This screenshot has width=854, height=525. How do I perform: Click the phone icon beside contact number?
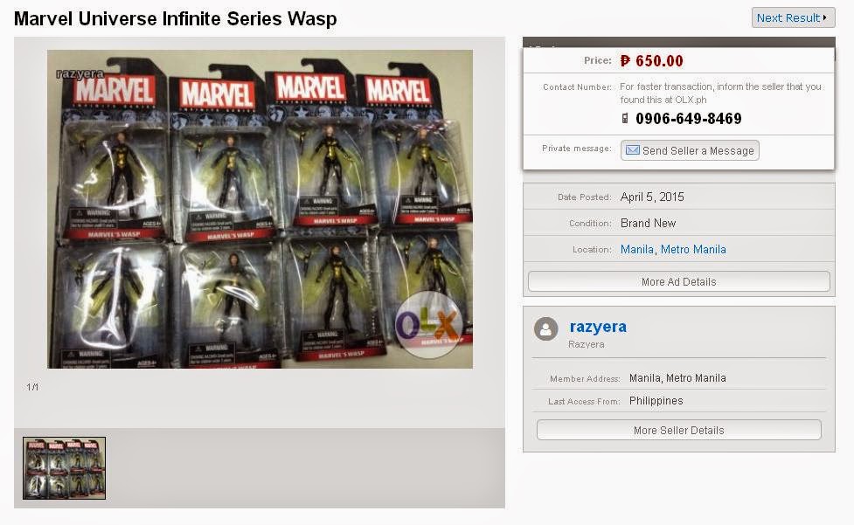click(625, 118)
